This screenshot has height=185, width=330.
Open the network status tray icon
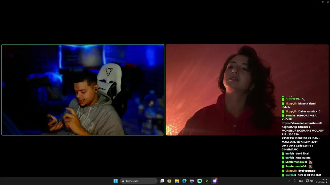pos(308,181)
